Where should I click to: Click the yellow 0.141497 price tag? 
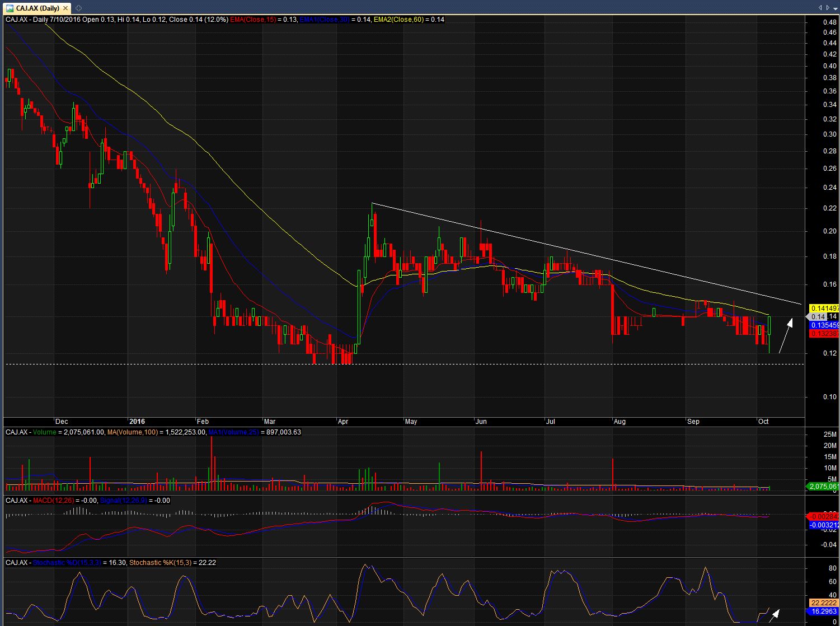click(x=824, y=308)
